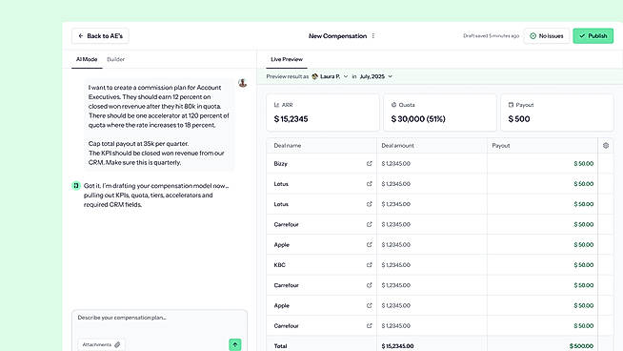The height and width of the screenshot is (351, 623).
Task: Click the Deal amount column header
Action: point(397,146)
